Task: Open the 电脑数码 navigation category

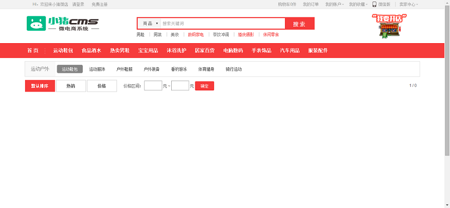Action: 232,50
